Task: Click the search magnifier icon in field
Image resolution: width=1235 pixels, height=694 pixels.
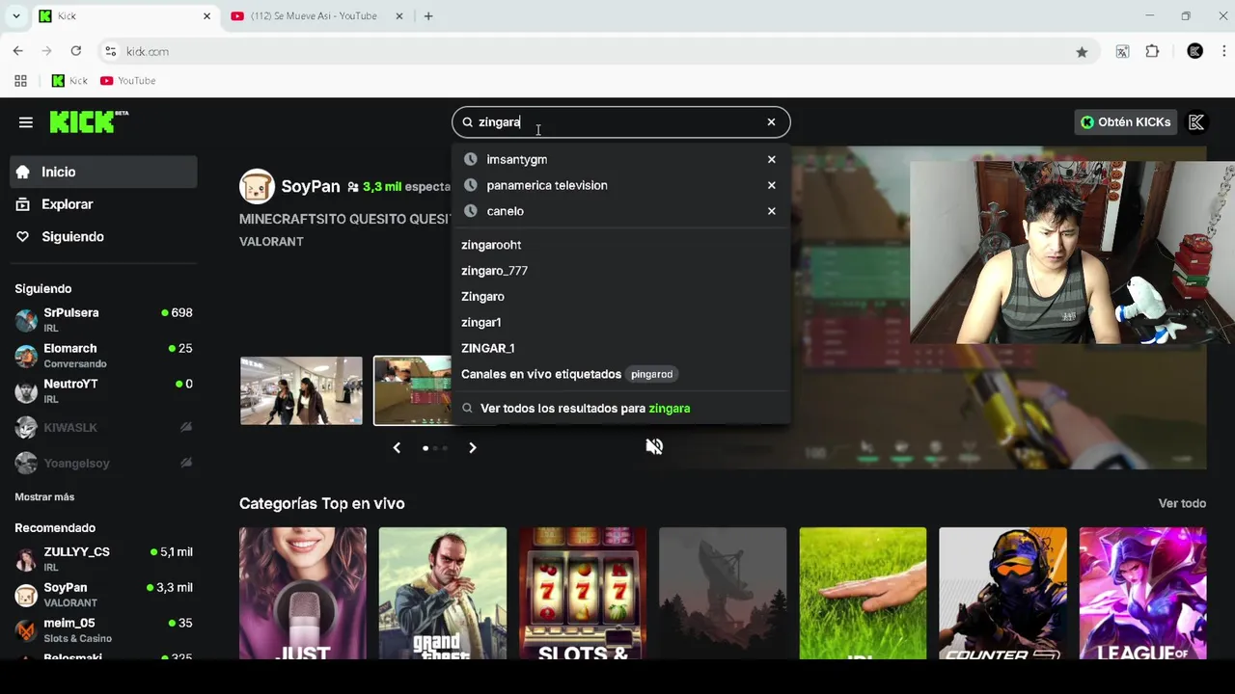Action: click(x=468, y=122)
